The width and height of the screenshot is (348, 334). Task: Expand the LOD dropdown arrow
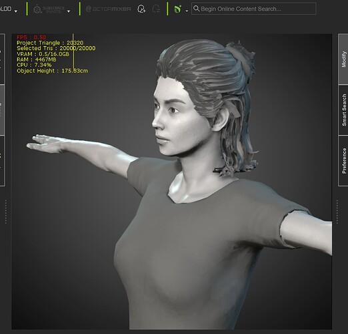coord(16,11)
